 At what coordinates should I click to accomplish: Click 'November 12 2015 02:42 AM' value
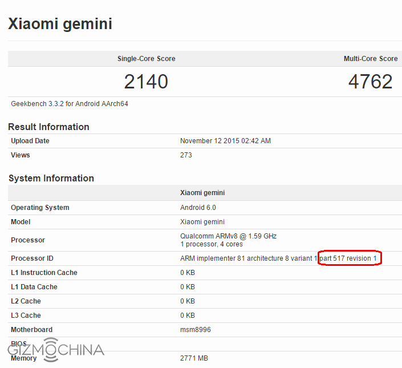pyautogui.click(x=225, y=141)
